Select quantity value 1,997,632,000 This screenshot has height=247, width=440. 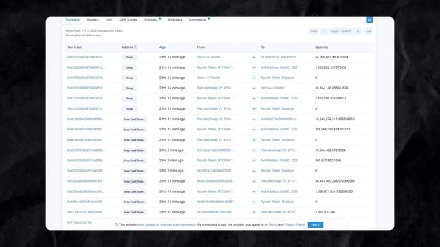pos(325,212)
